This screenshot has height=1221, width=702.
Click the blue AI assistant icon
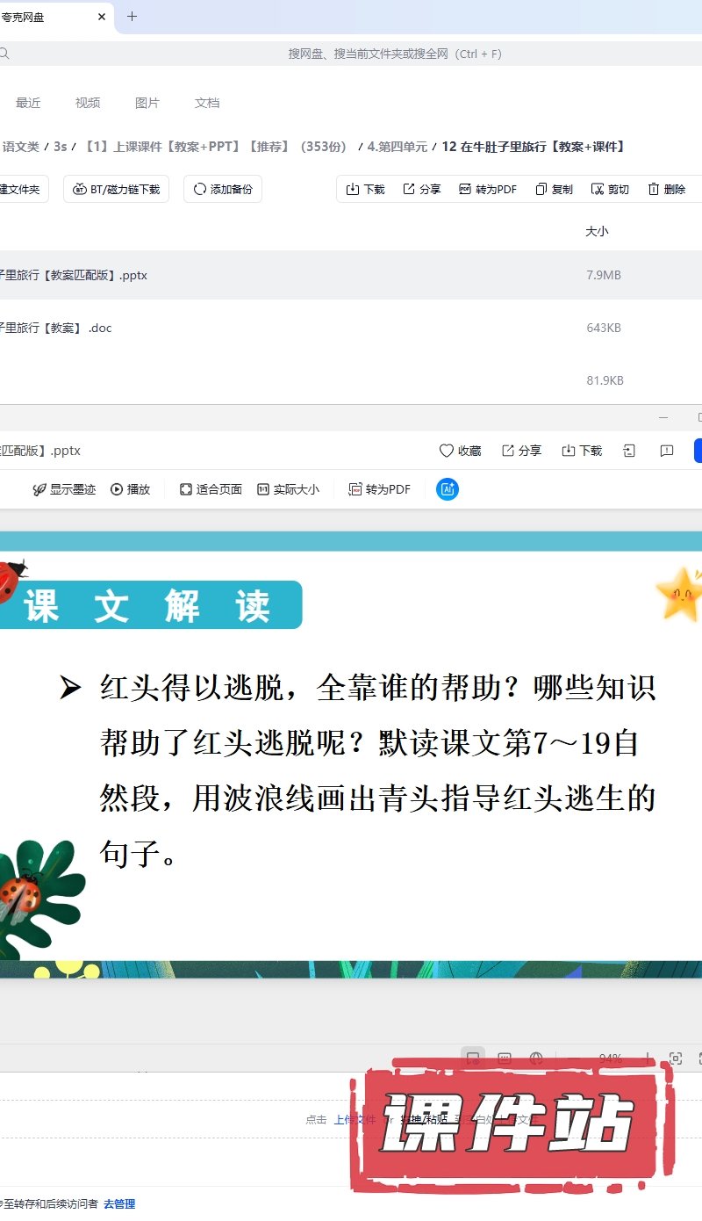[448, 489]
